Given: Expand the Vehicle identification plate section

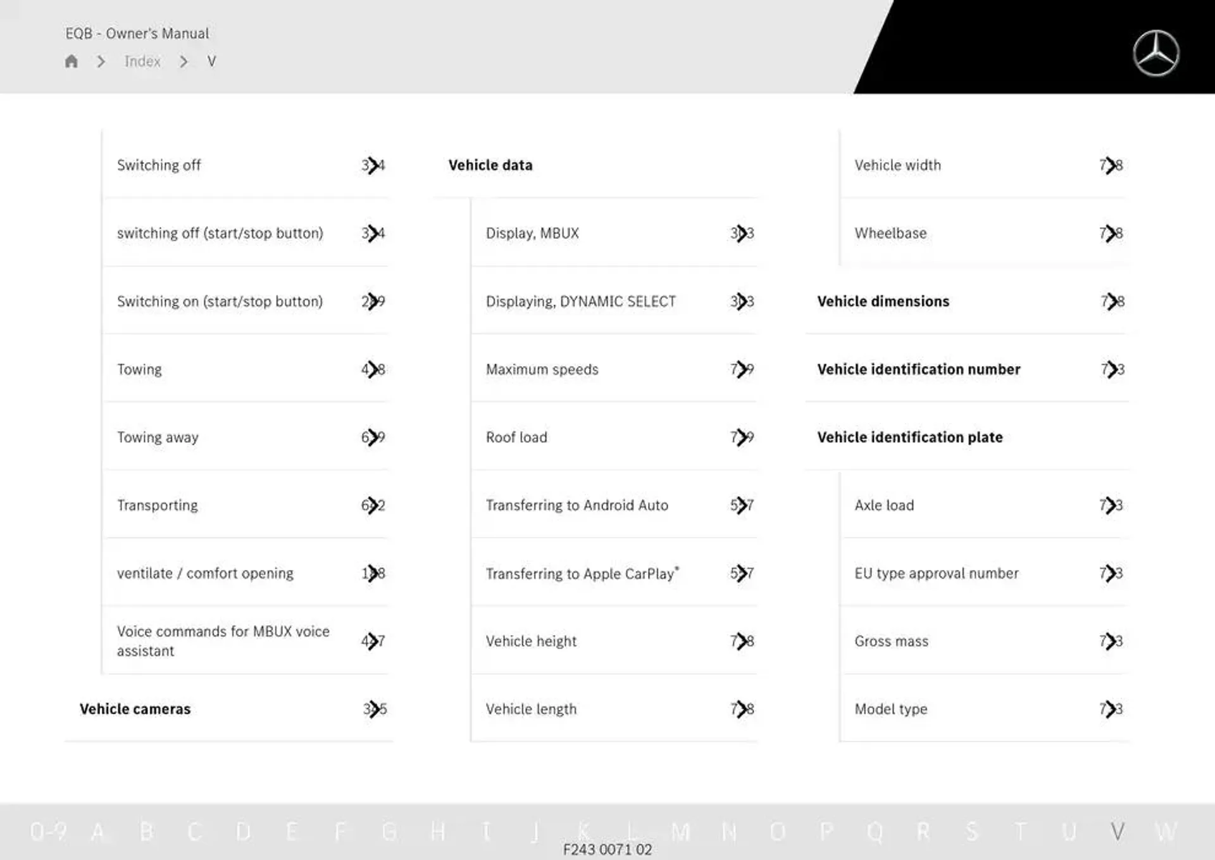Looking at the screenshot, I should tap(909, 436).
